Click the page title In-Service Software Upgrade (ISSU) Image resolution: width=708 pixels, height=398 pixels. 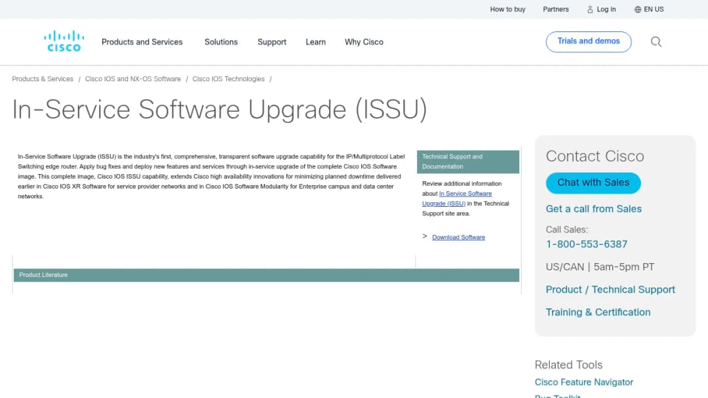click(220, 109)
